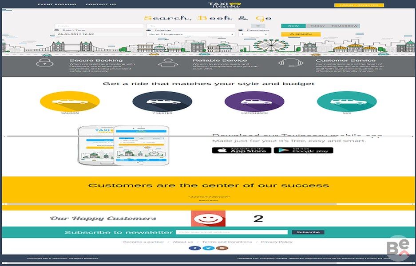
Task: Open the Contact Us menu item
Action: point(101,5)
